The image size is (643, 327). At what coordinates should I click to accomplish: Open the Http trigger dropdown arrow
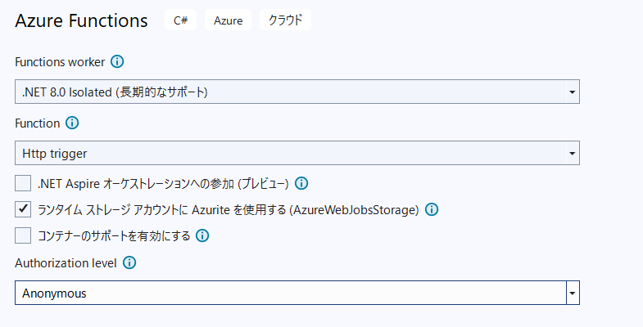[x=572, y=153]
